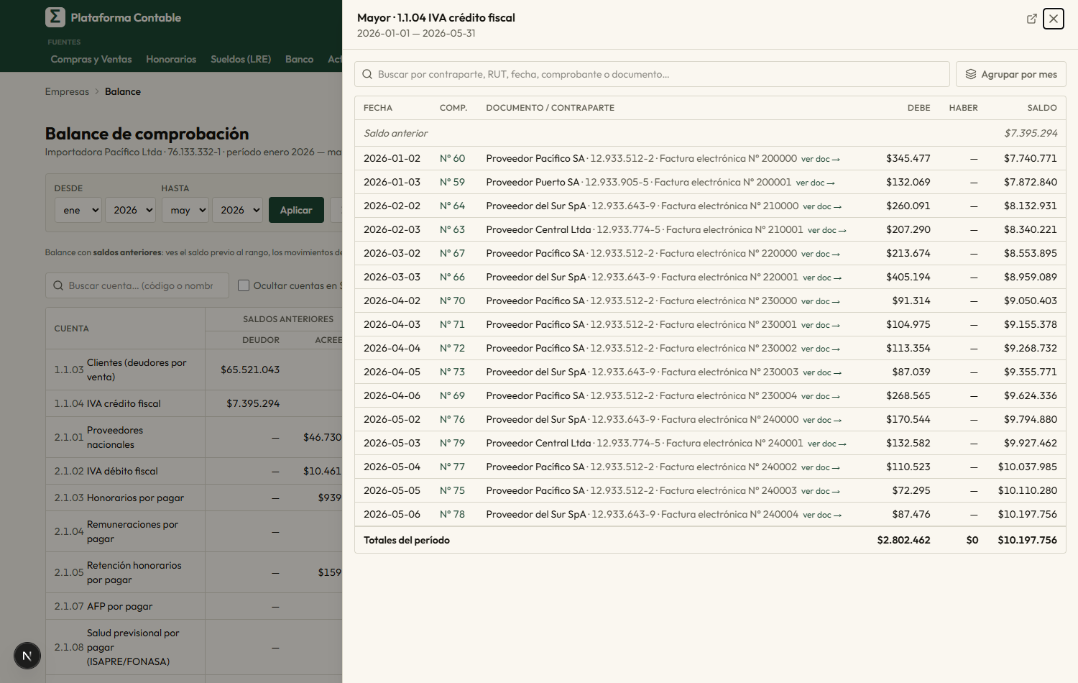This screenshot has width=1078, height=683.
Task: Focus the ledger search by contraparte field
Action: (652, 74)
